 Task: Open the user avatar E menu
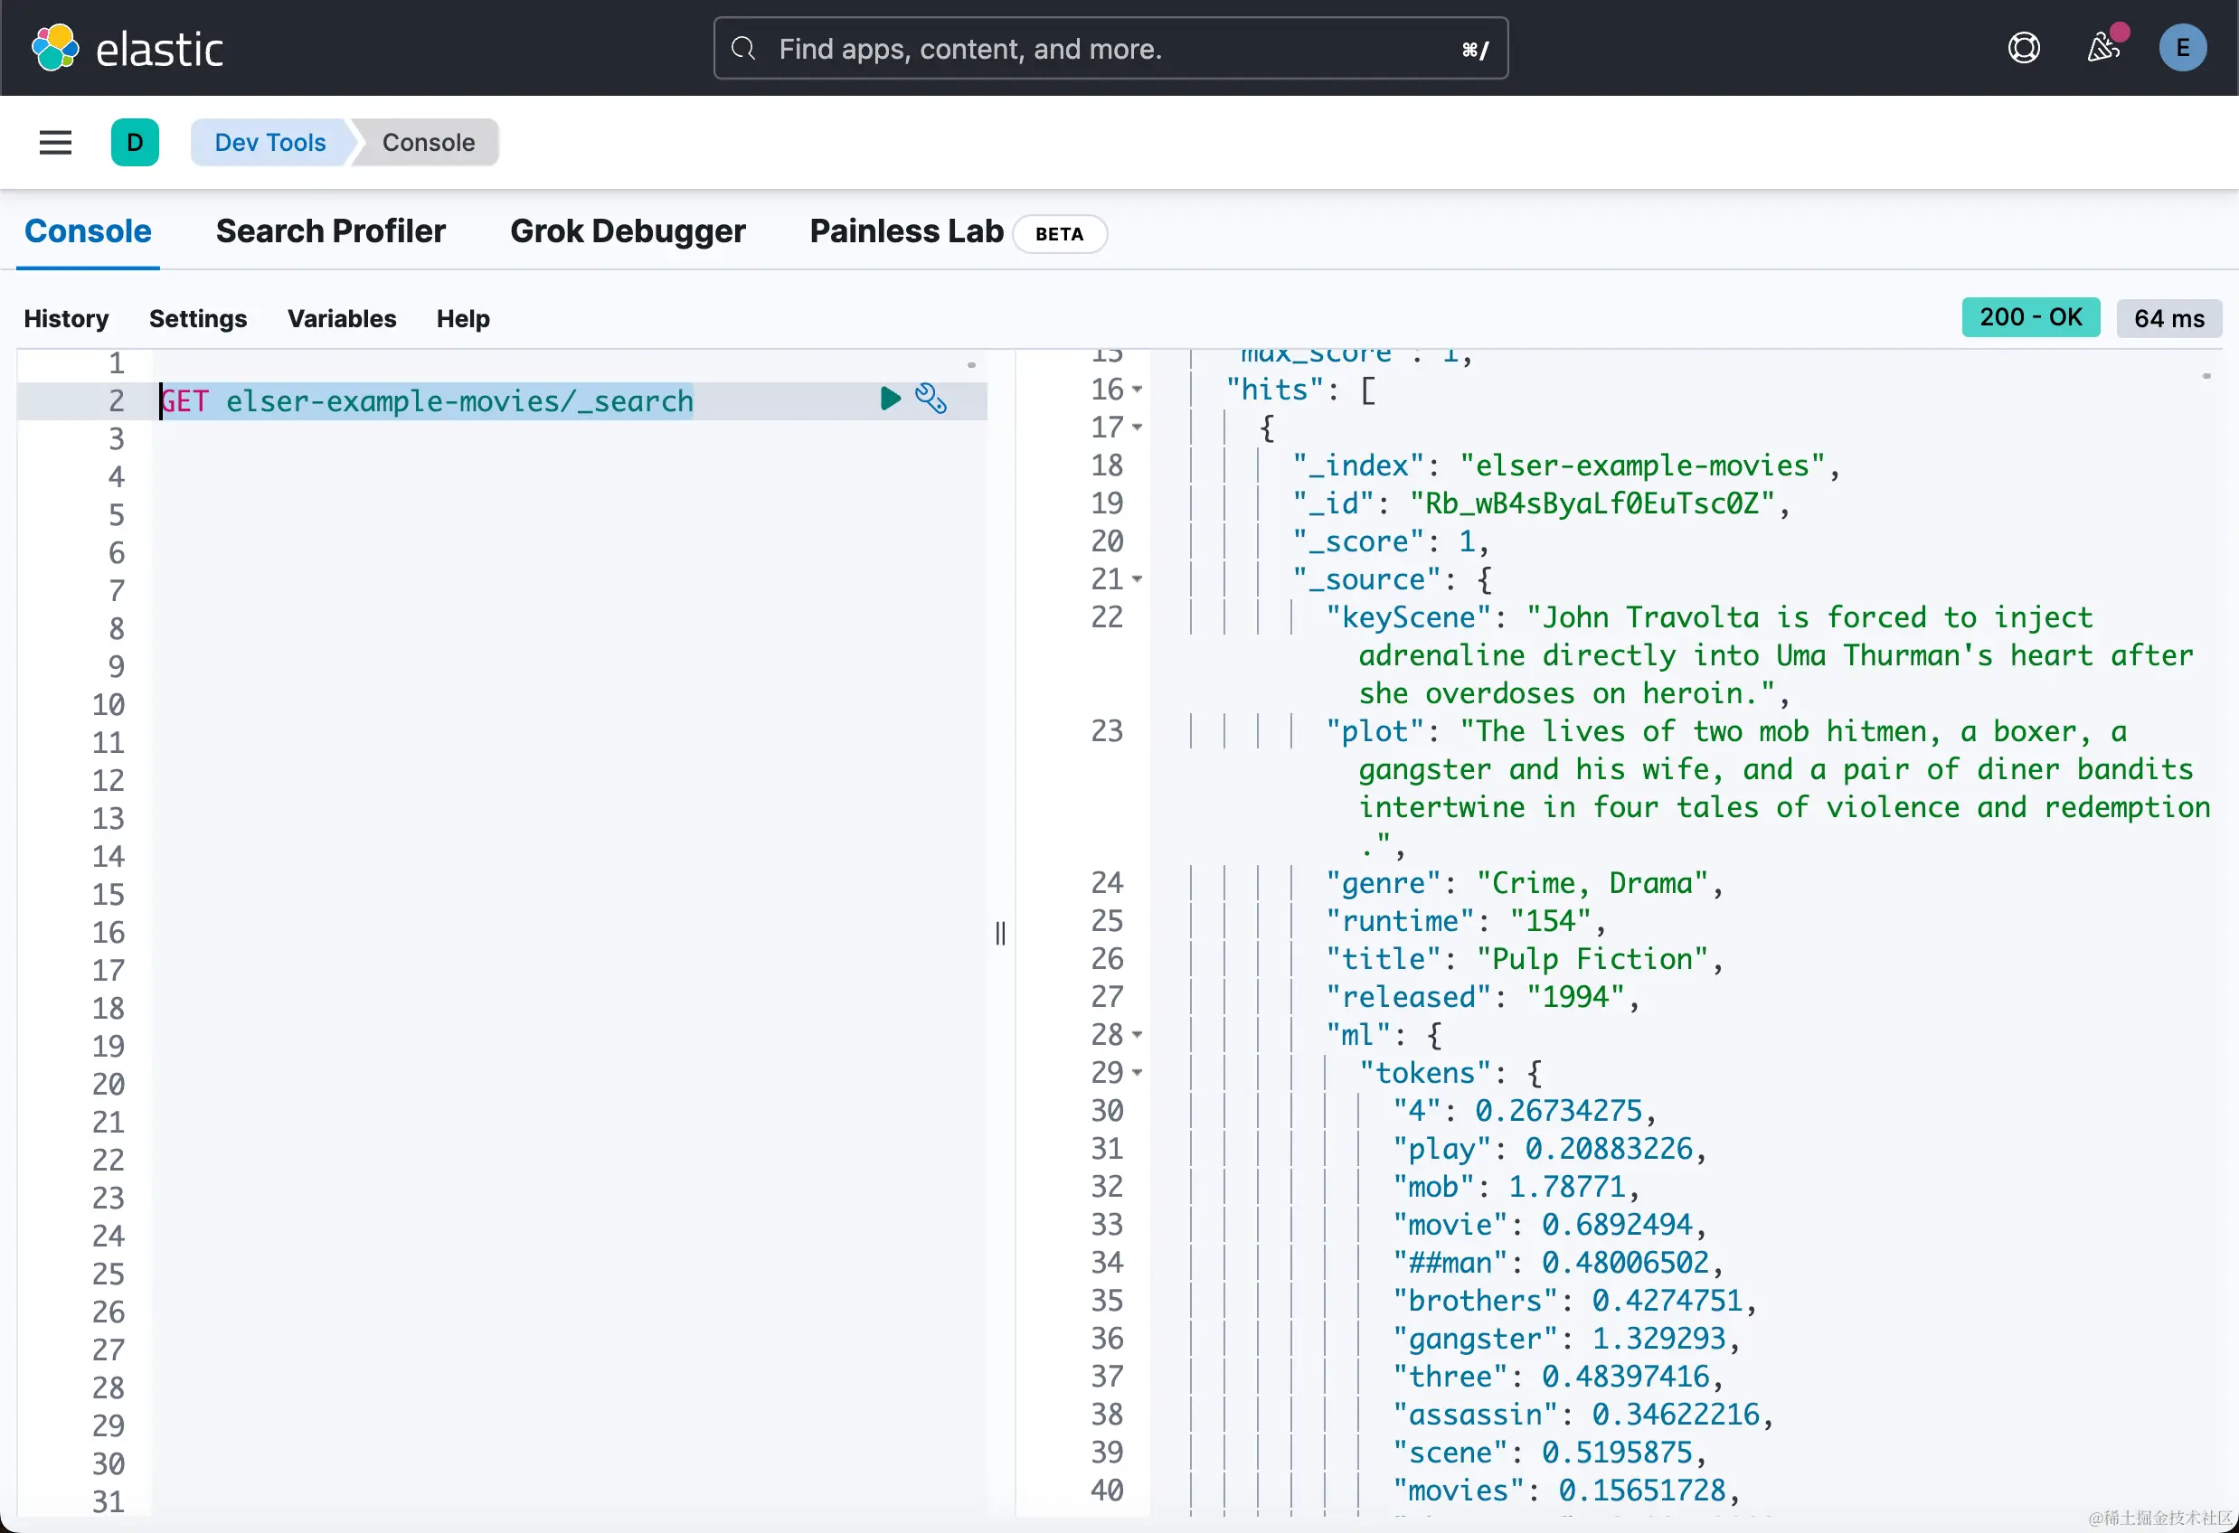tap(2182, 48)
